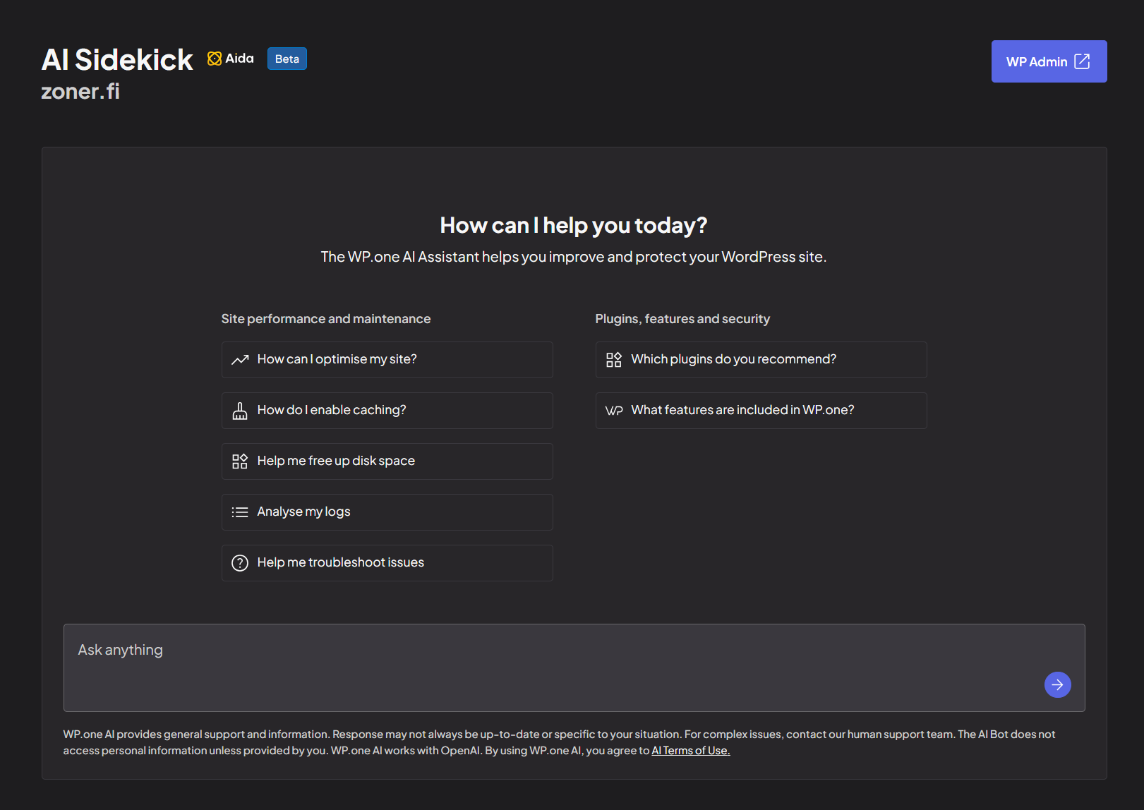Click the external link icon in WP Admin
1144x810 pixels.
pos(1081,61)
